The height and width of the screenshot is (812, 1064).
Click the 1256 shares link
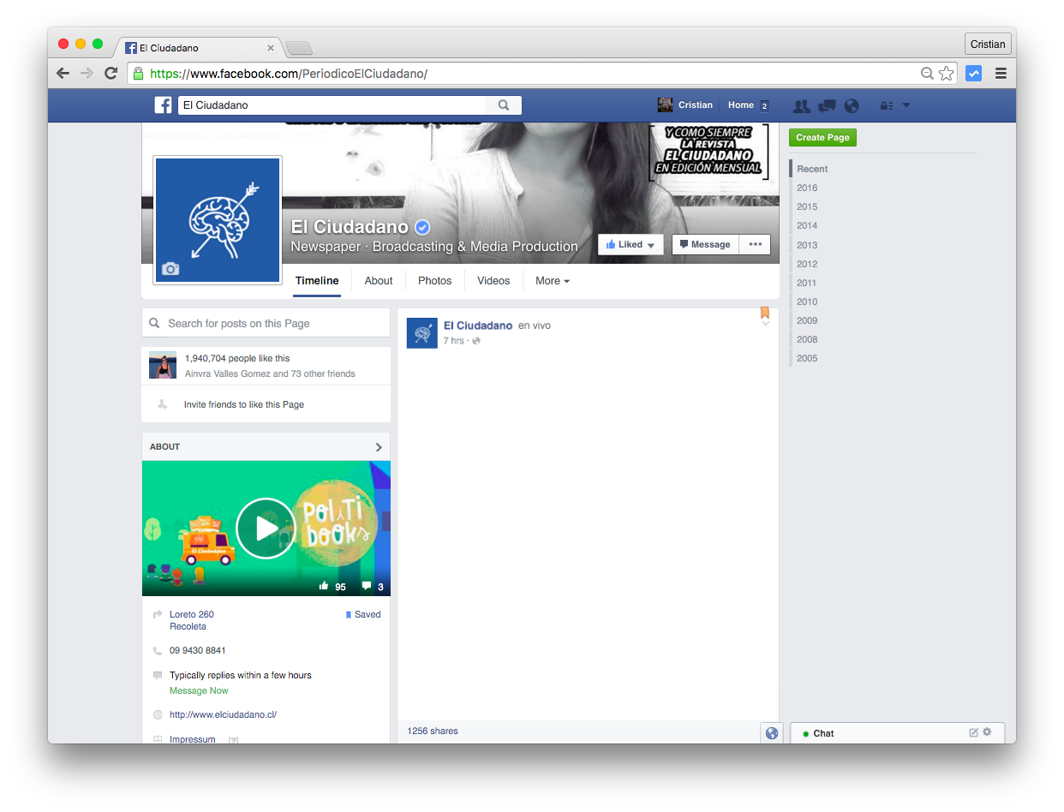tap(433, 731)
